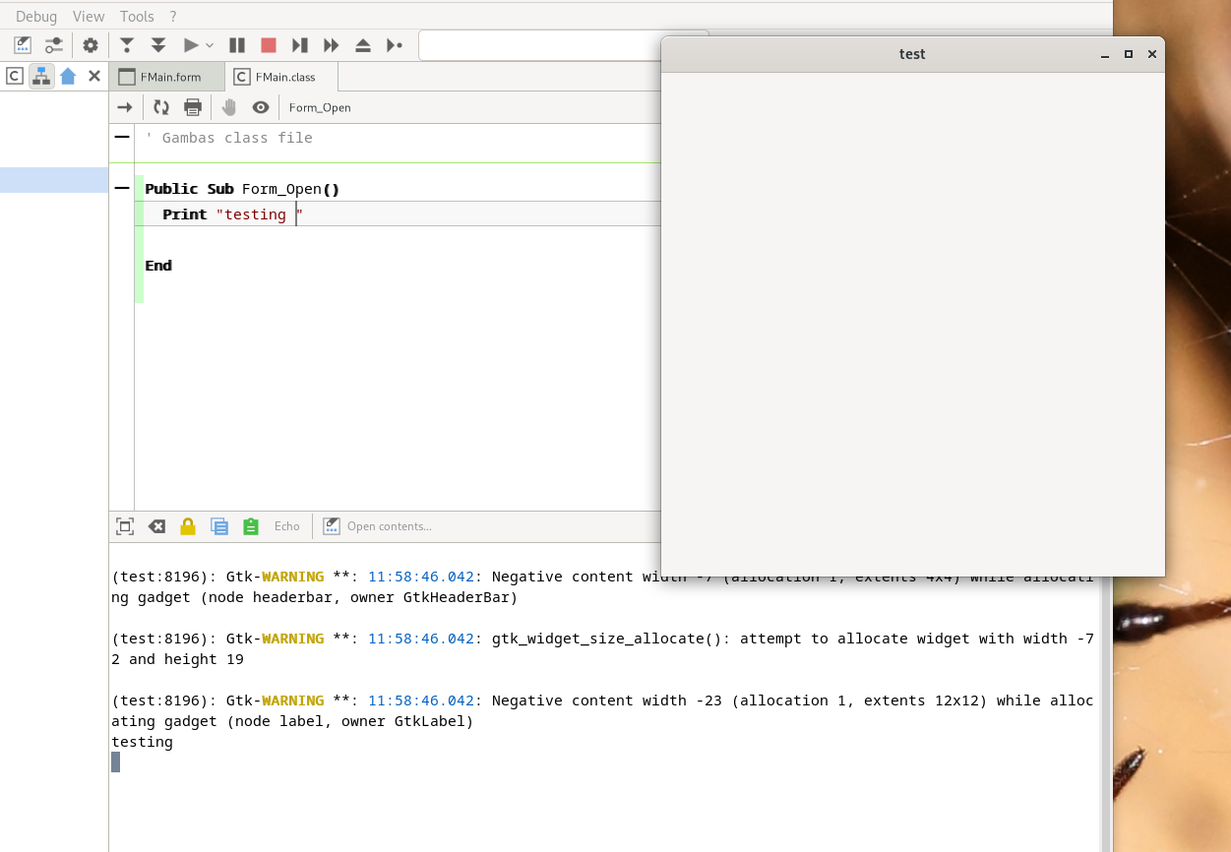Print the code using printer icon

click(193, 107)
